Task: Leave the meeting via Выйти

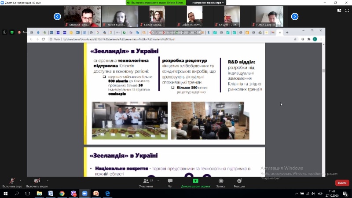Action: [342, 183]
